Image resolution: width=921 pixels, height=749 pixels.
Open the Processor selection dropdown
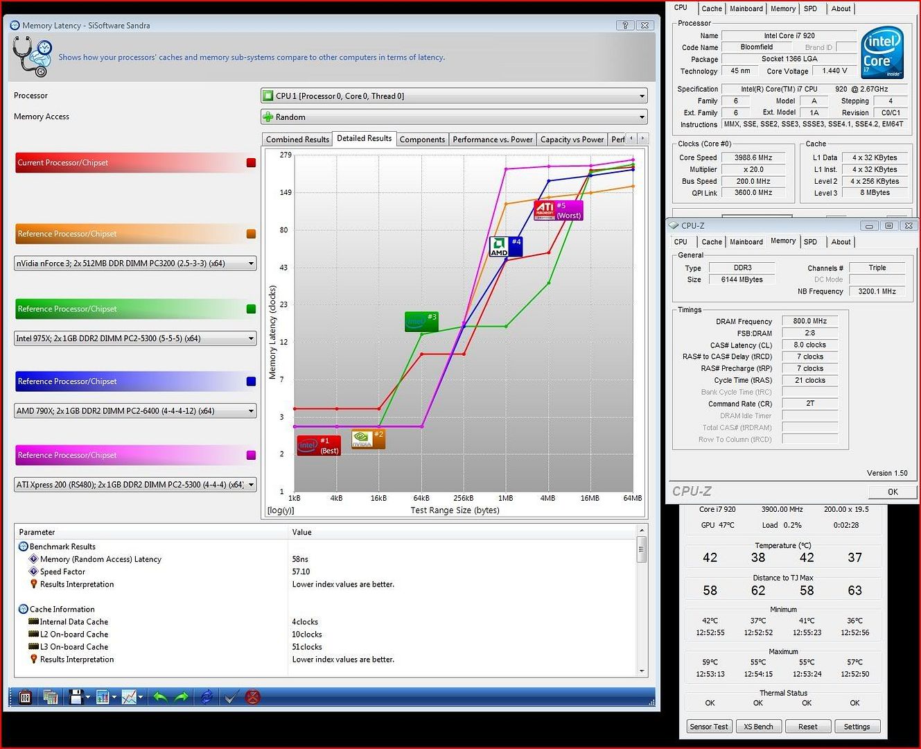click(454, 96)
